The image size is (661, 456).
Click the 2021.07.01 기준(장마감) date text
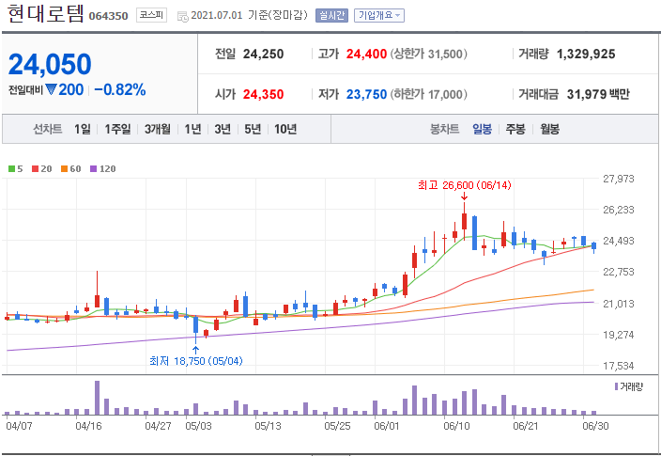point(249,16)
